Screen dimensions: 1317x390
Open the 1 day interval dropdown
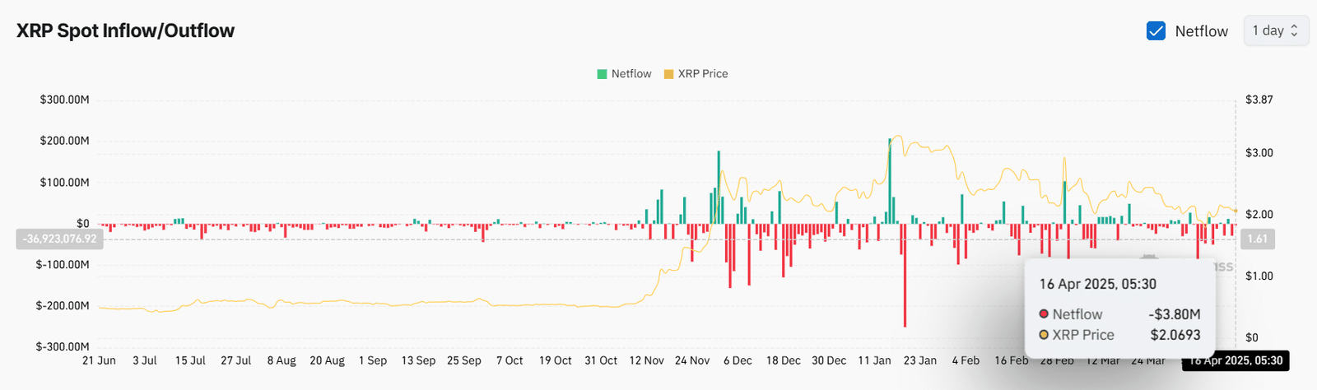coord(1275,30)
